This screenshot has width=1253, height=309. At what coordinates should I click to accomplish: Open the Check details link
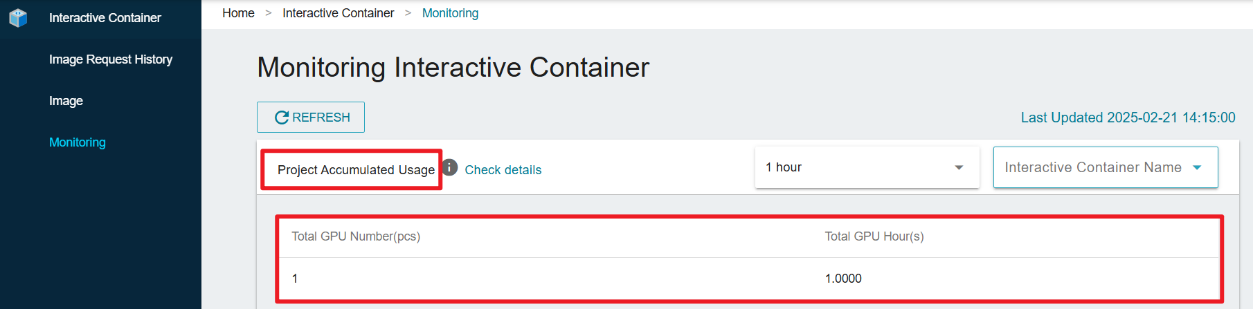(x=503, y=170)
